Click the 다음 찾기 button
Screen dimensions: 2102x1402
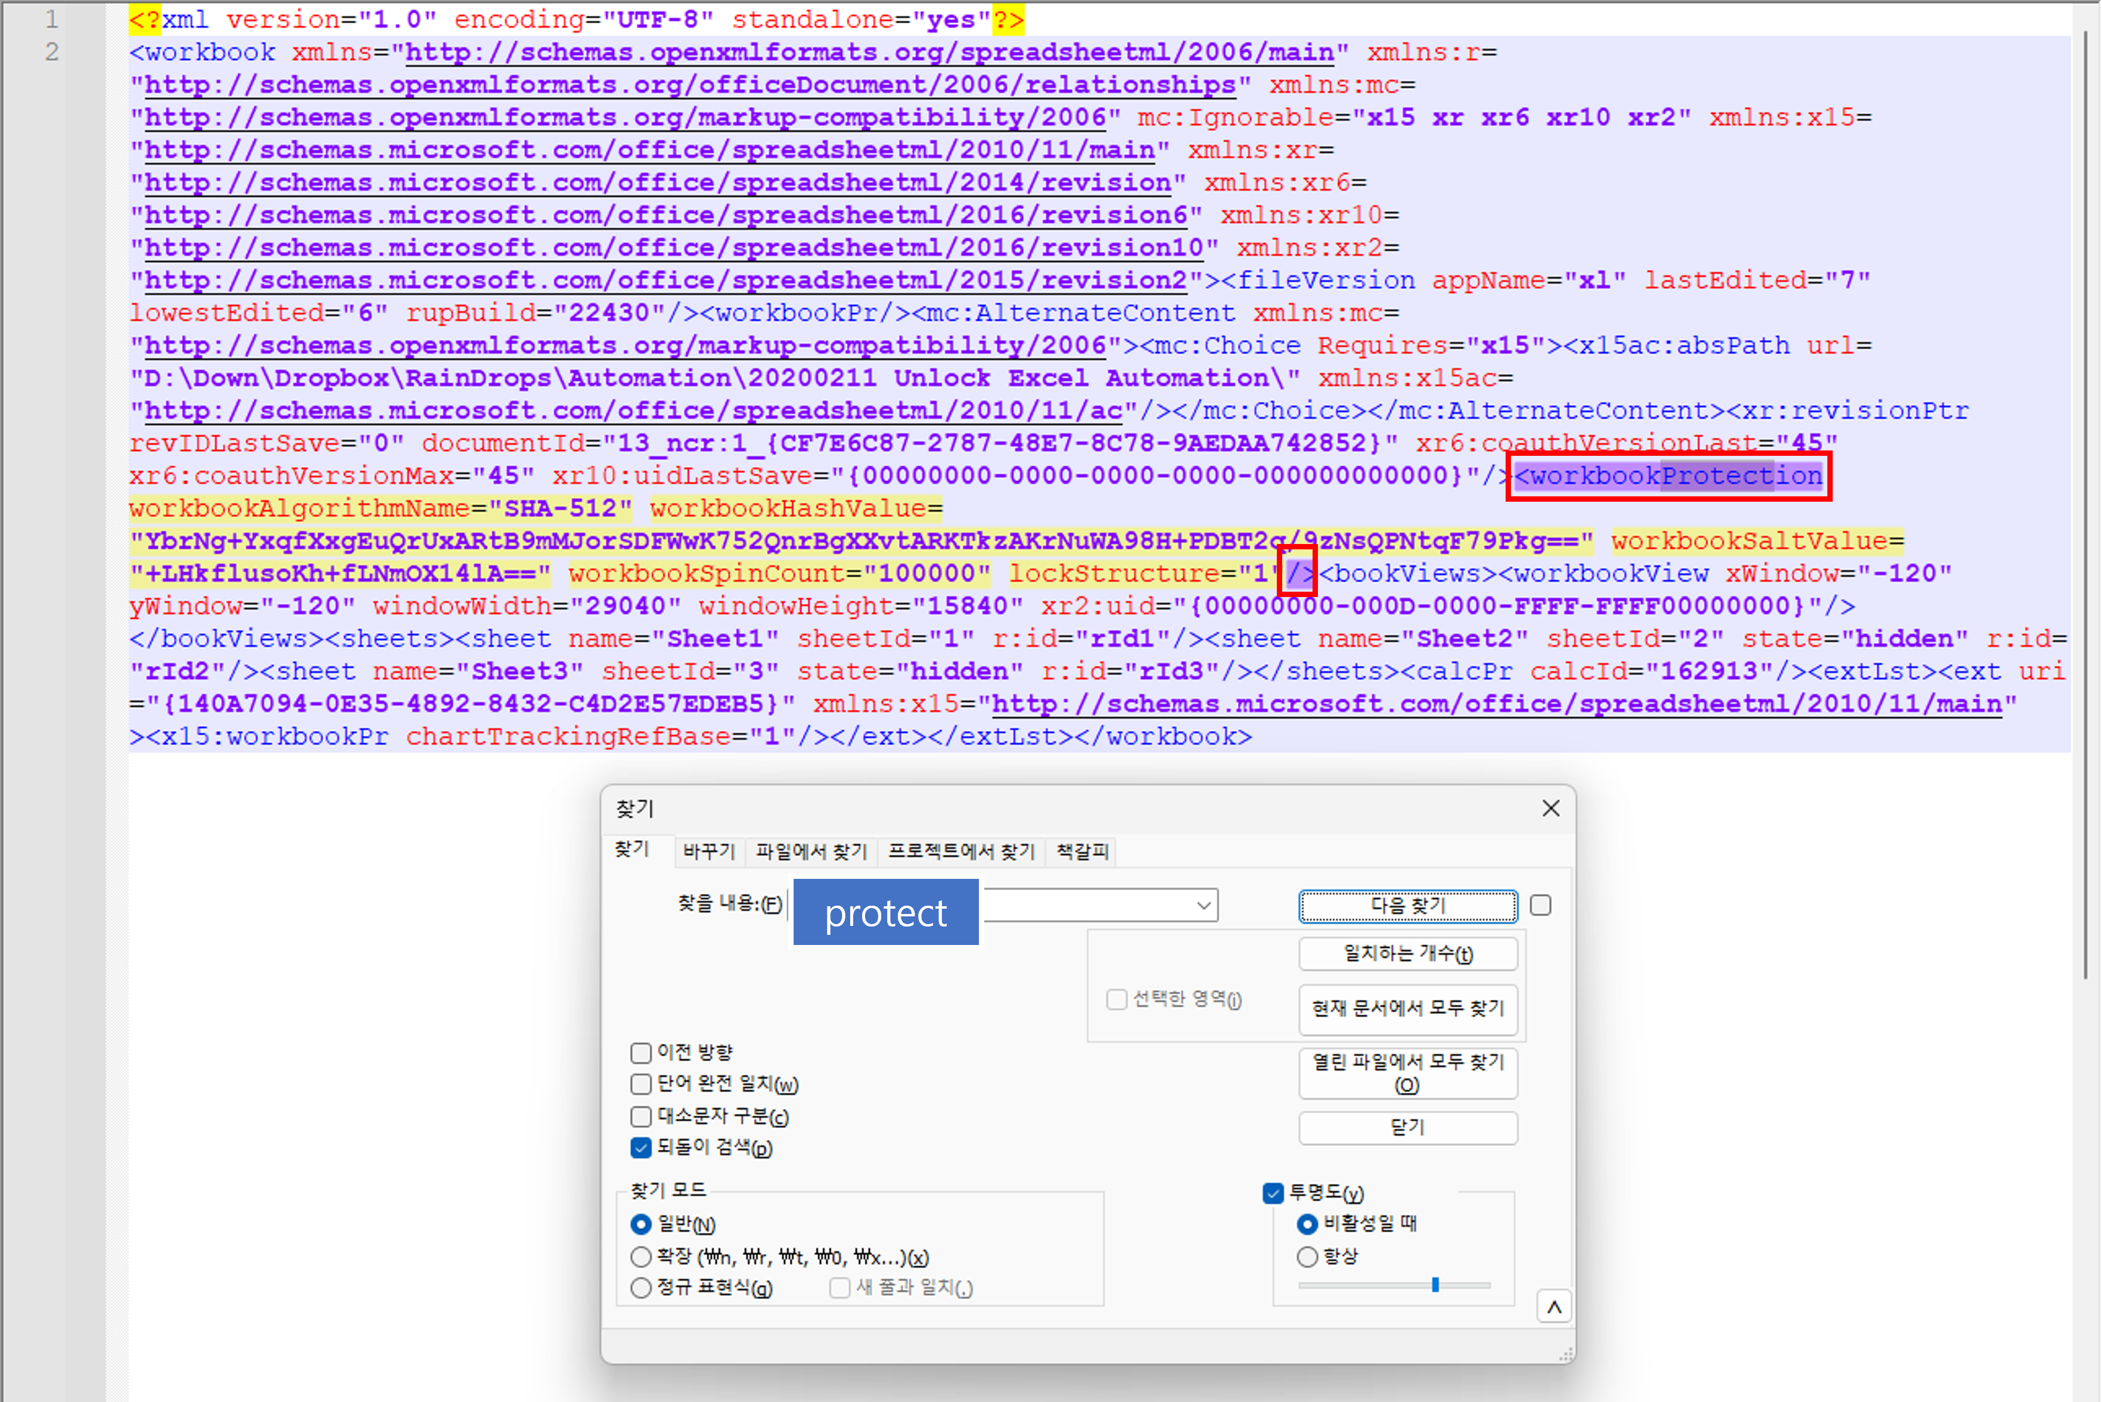(x=1408, y=906)
